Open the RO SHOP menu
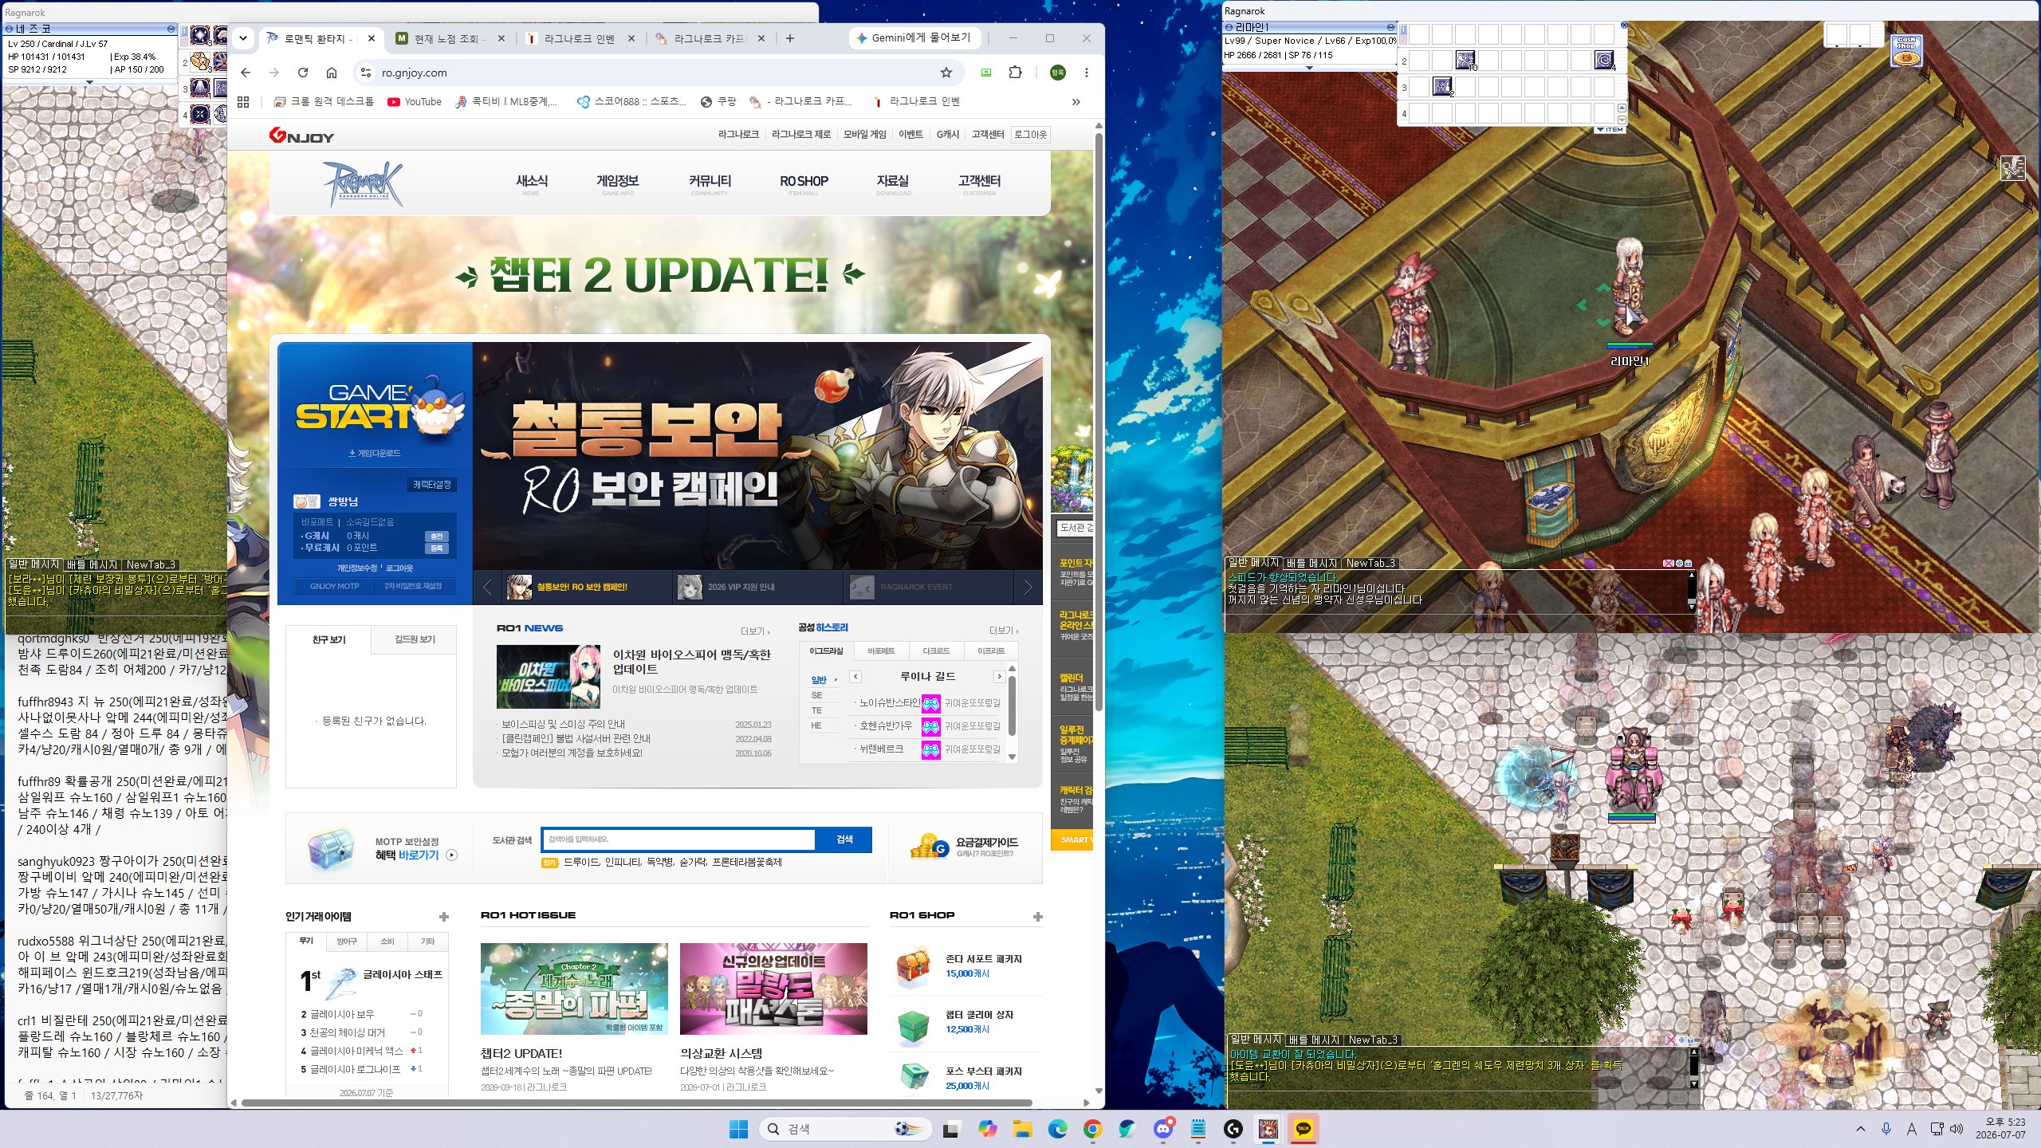This screenshot has height=1148, width=2041. pos(804,184)
